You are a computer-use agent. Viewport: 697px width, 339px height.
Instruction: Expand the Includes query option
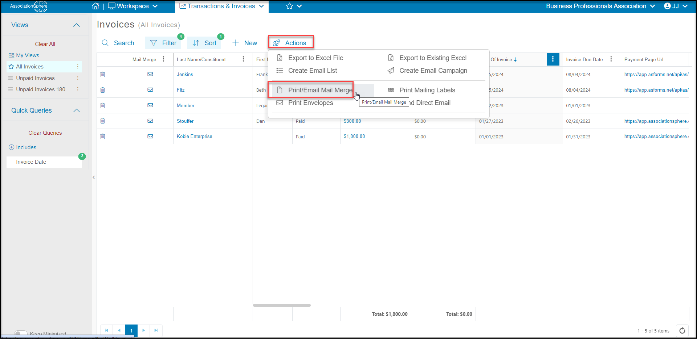tap(23, 147)
